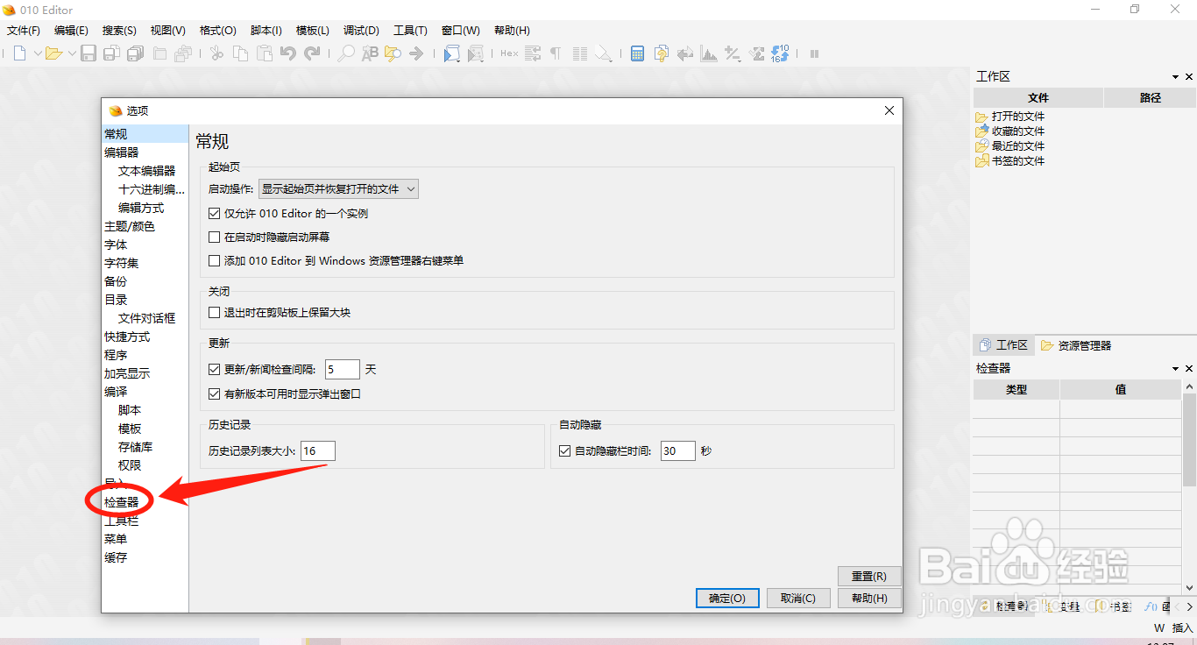Click the base converter 10/16 icon

(x=779, y=53)
